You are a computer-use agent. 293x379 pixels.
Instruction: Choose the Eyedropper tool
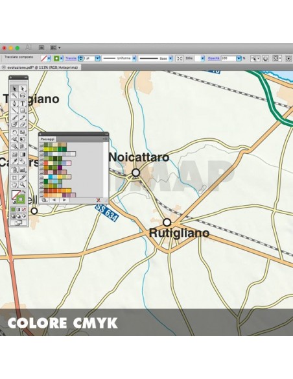(x=14, y=161)
